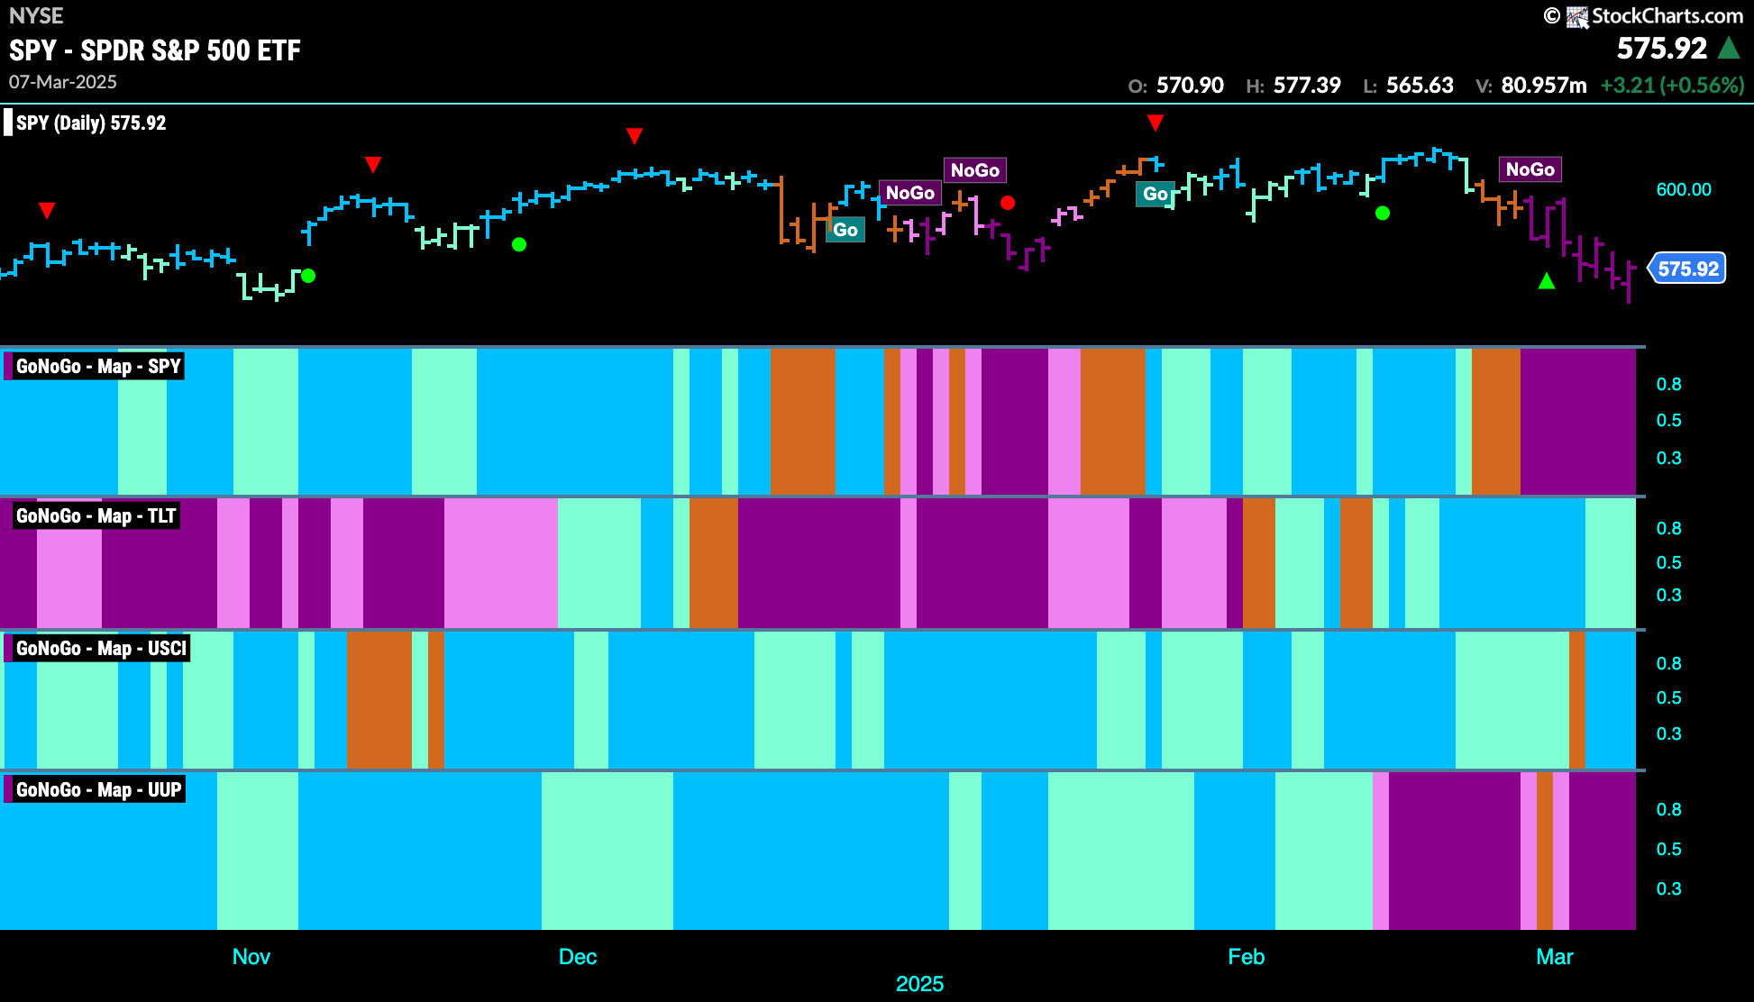Click the orange block in SPY map mid-December
This screenshot has width=1754, height=1002.
click(803, 422)
